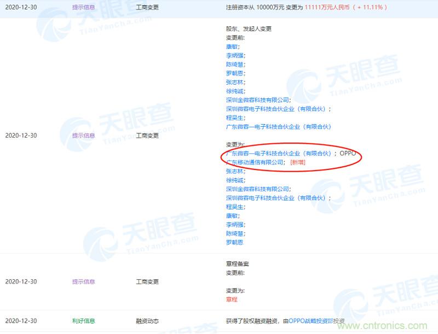Open 陈绮慧 in the 变更为 shareholder list

click(x=235, y=233)
